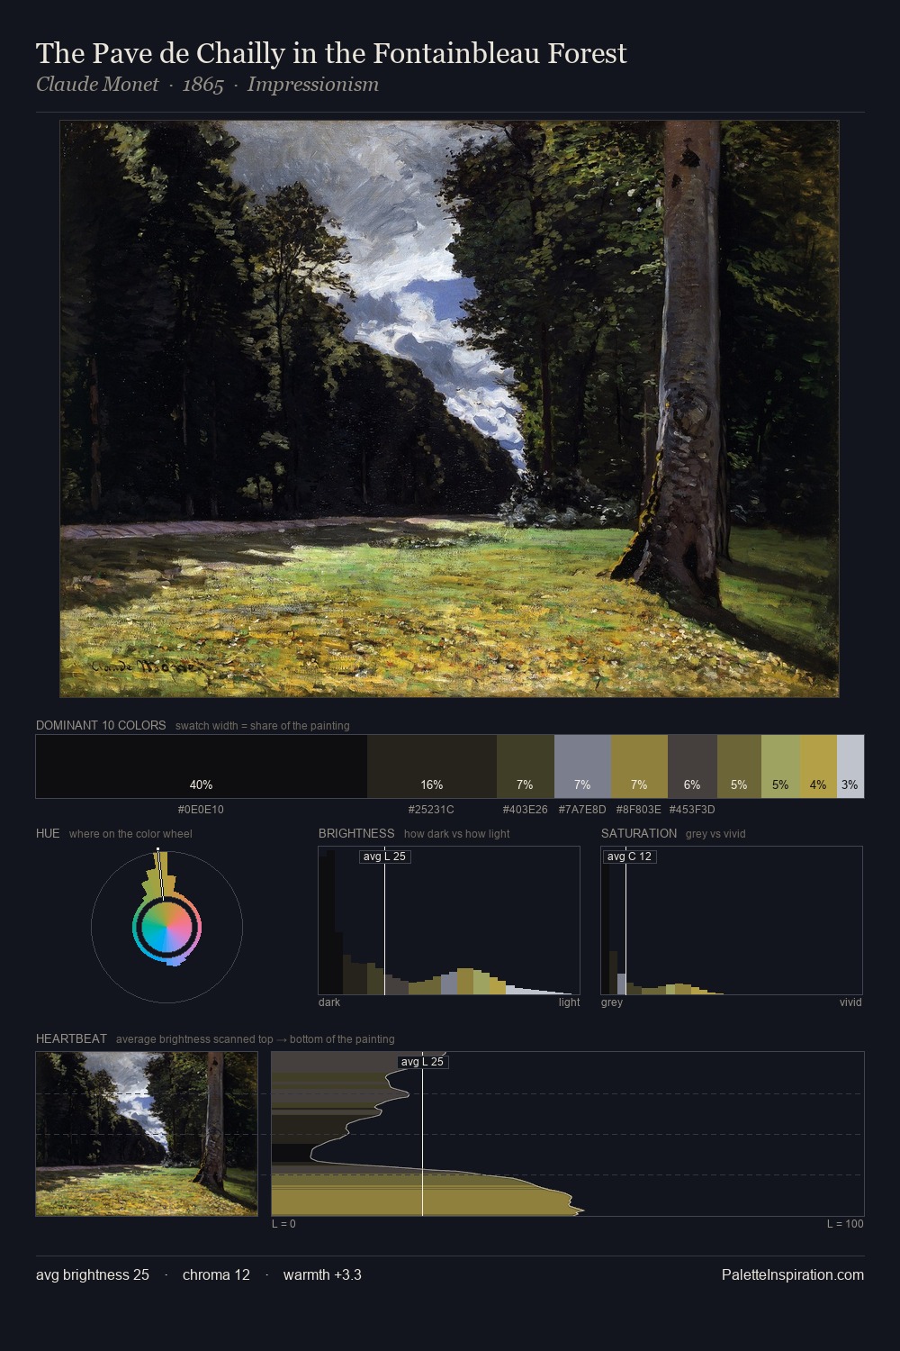Click 'Claude Monet · 1865 · Impressionism' subtitle

click(x=207, y=85)
